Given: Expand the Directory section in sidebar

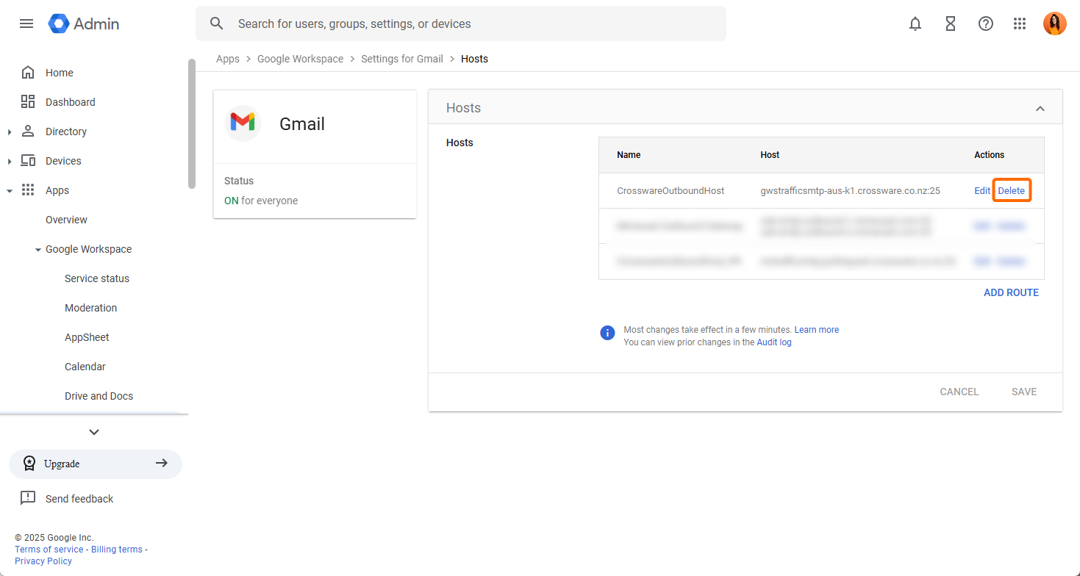Looking at the screenshot, I should pyautogui.click(x=10, y=132).
